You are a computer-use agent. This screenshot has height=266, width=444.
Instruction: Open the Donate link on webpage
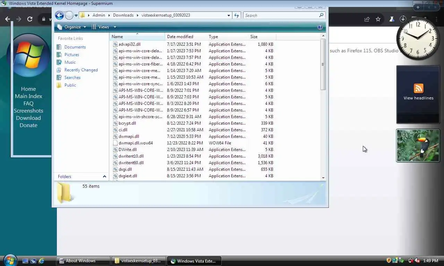[x=28, y=125]
